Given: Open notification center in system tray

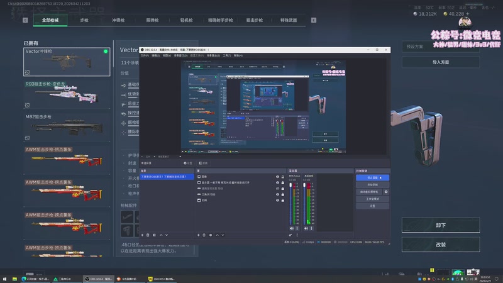Looking at the screenshot, I should (497, 279).
